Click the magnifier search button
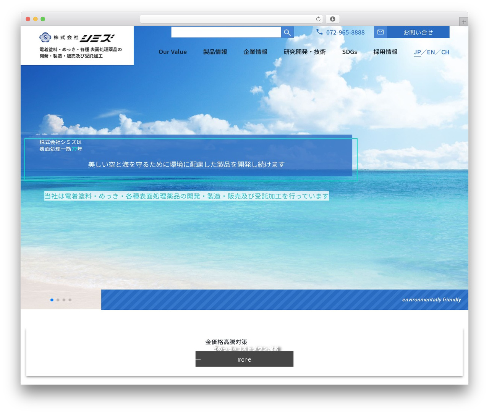Screen dimensions: 489x414 287,32
